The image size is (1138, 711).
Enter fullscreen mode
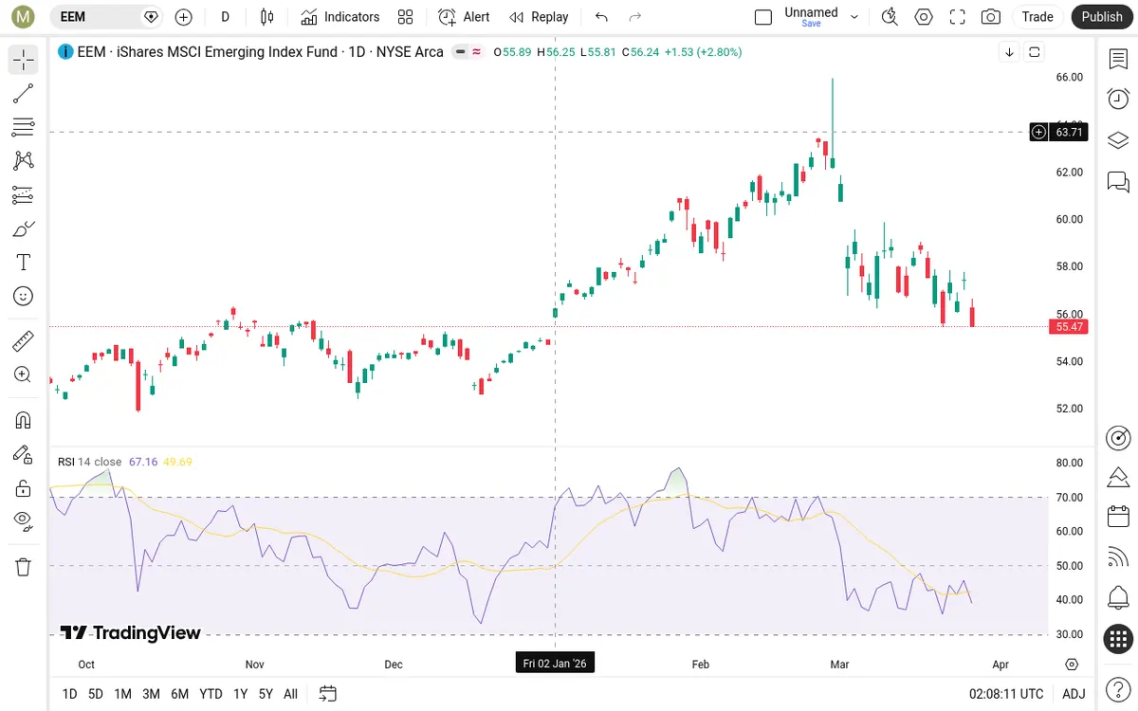[958, 17]
